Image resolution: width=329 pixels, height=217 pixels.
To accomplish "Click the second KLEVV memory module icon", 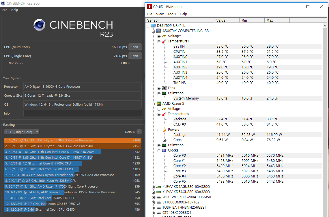I will pos(159,192).
